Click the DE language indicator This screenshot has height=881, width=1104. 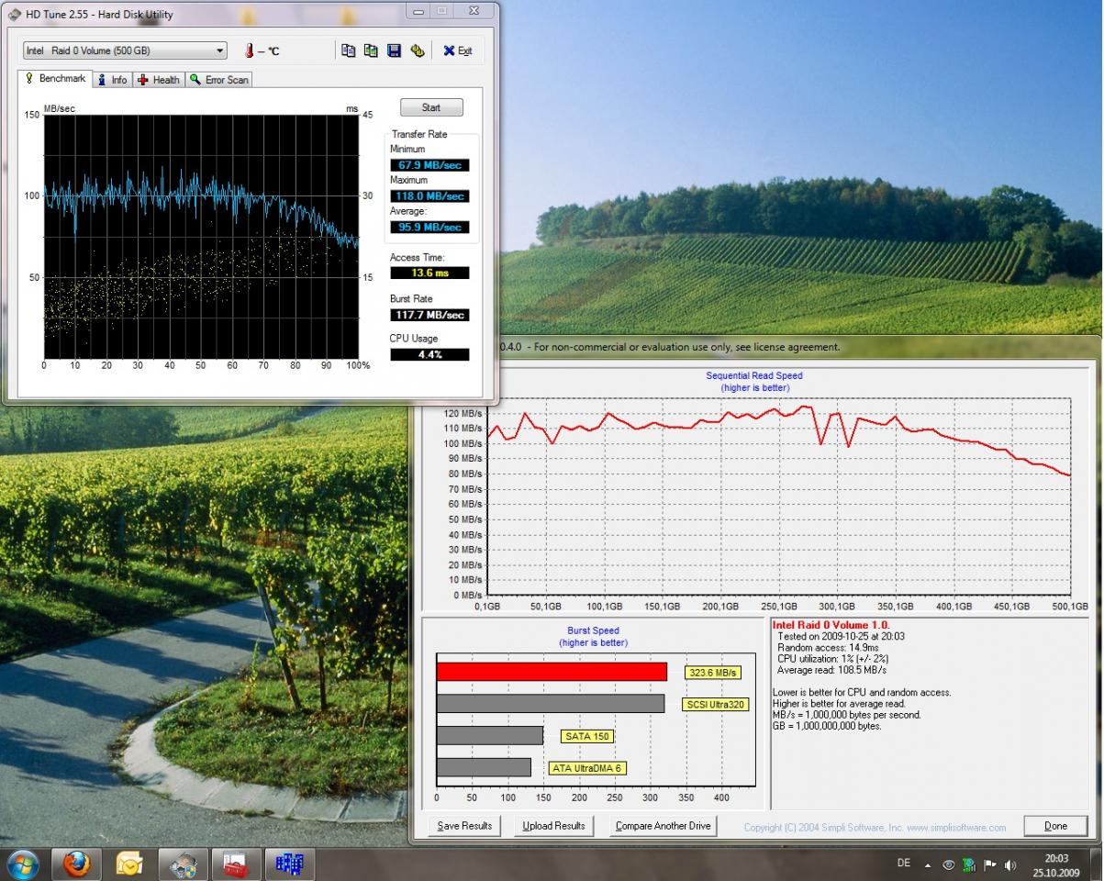pyautogui.click(x=904, y=864)
